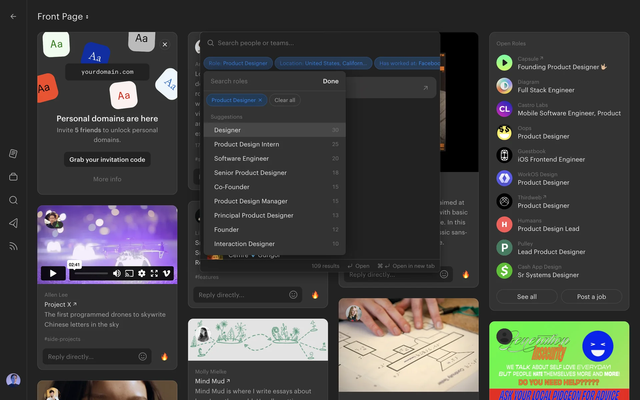
Task: Open the Location United States filter
Action: pos(323,63)
